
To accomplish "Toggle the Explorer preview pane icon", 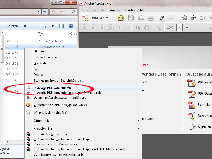I will tap(61, 26).
